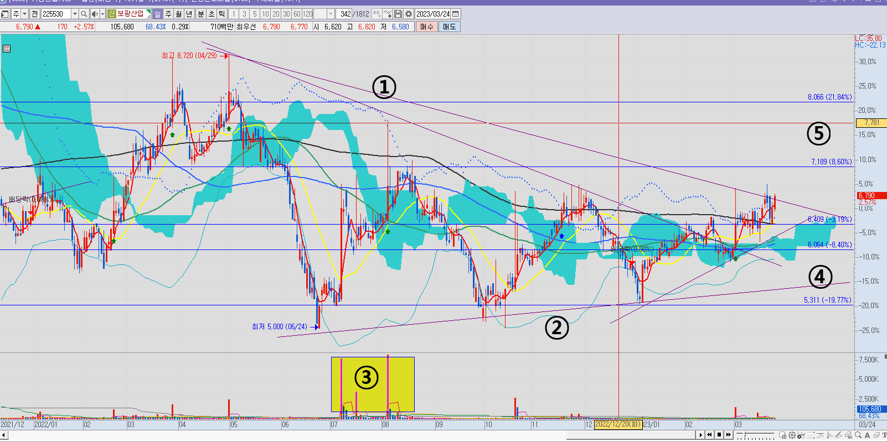Switch to daily (일) chart period
Viewport: 887px width, 442px height.
[157, 14]
